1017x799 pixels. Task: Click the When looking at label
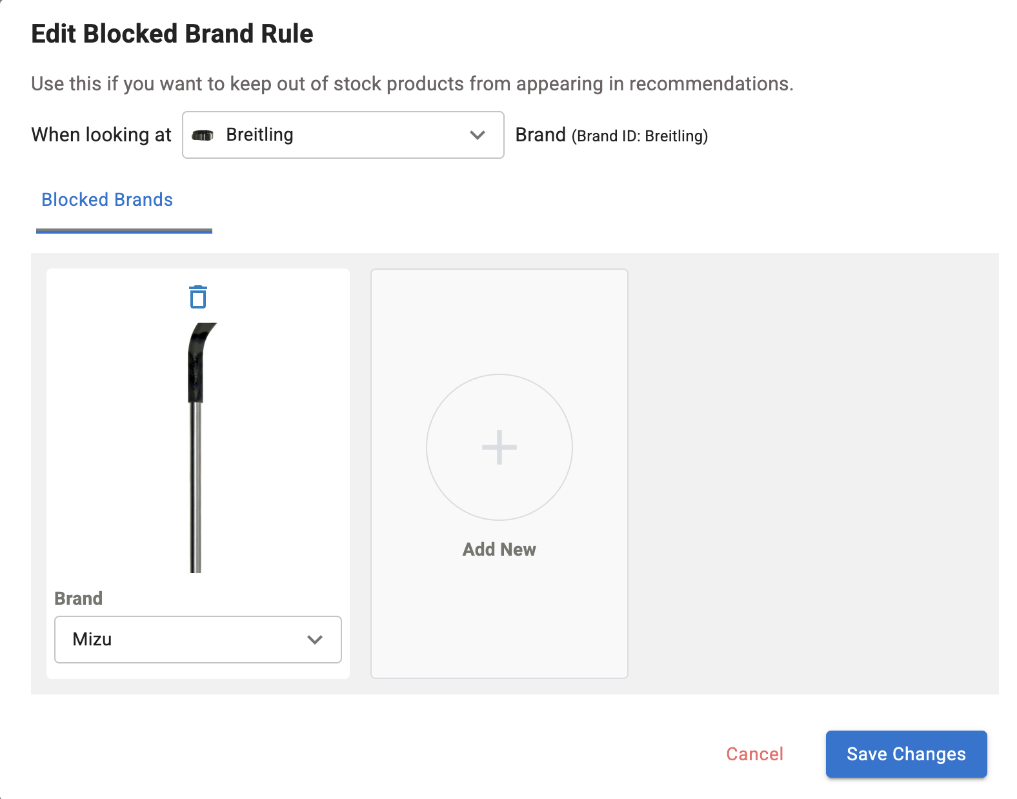(101, 135)
